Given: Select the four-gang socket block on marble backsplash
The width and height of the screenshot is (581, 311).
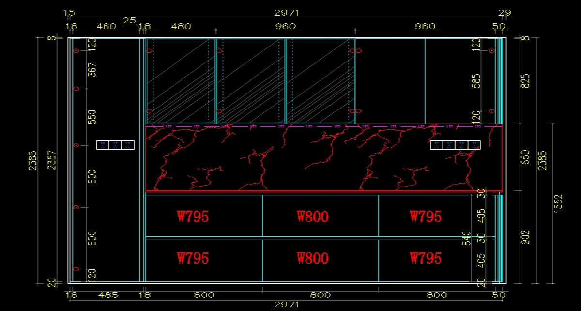Looking at the screenshot, I should click(455, 145).
